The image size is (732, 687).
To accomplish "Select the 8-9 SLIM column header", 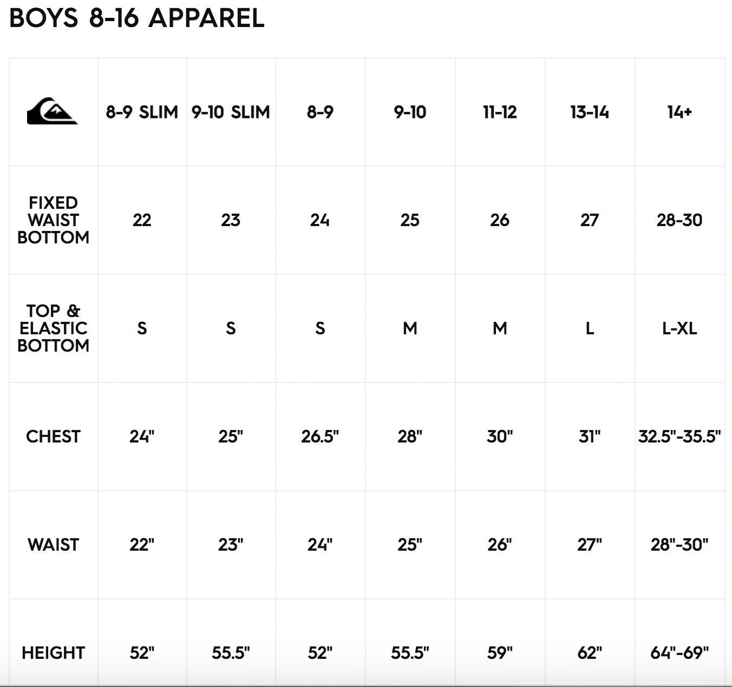I will coord(142,112).
